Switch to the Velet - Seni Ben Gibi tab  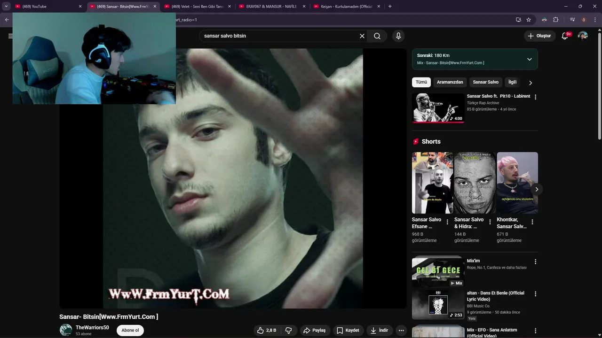coord(198,7)
